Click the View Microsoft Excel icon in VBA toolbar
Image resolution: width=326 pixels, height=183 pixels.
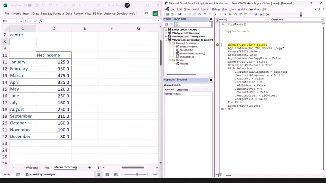(x=167, y=14)
